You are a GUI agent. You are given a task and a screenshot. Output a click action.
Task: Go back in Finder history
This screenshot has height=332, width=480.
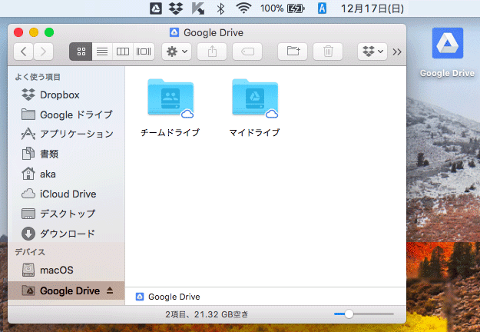tap(24, 51)
